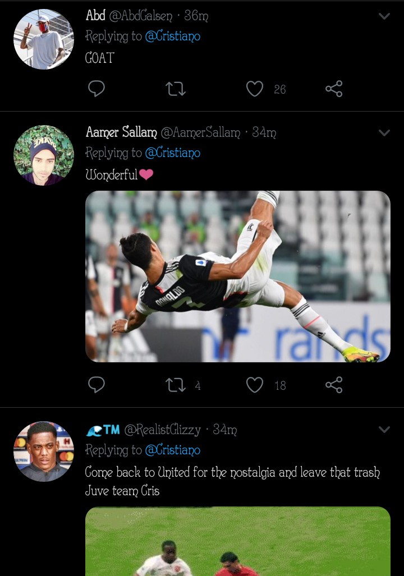404x576 pixels.
Task: Open Aamer Sallam's display name
Action: pyautogui.click(x=121, y=132)
